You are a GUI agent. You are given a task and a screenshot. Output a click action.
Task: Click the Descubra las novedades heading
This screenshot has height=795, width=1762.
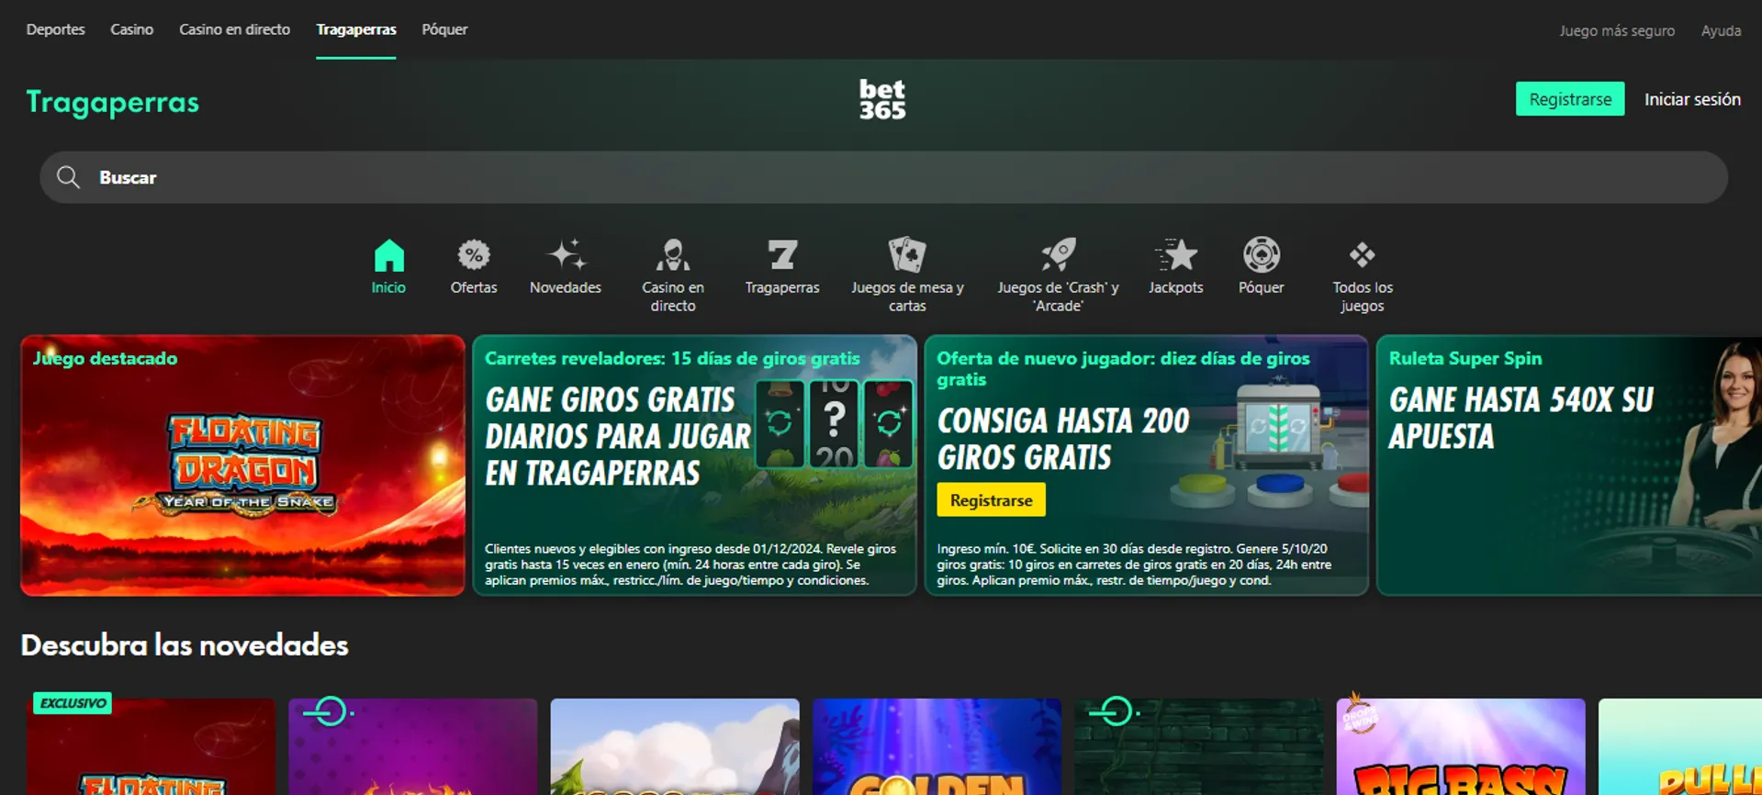point(185,645)
